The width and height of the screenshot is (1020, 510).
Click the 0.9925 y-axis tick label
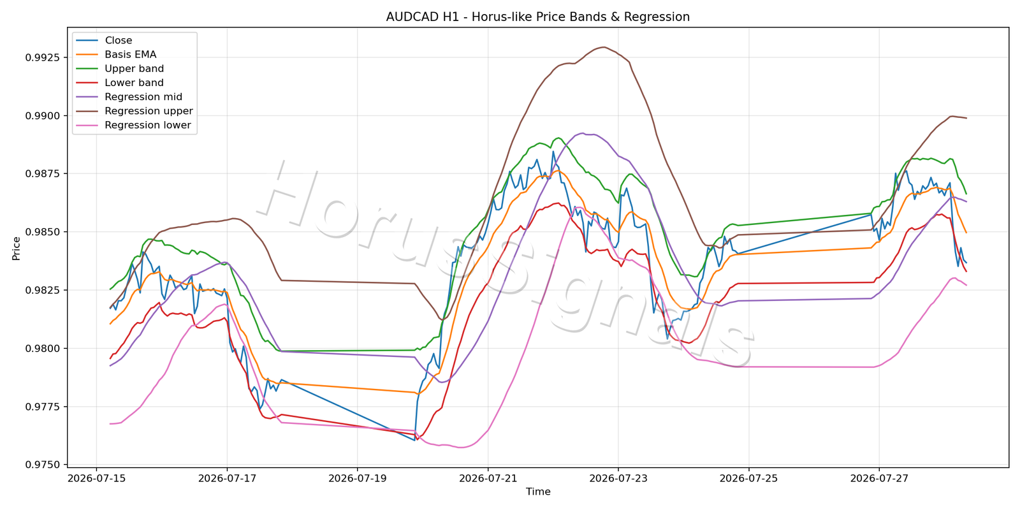(x=43, y=57)
